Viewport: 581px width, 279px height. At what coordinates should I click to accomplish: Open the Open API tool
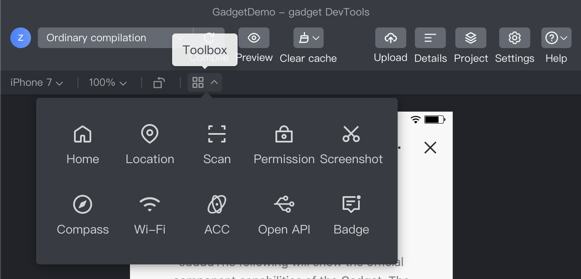pyautogui.click(x=284, y=205)
